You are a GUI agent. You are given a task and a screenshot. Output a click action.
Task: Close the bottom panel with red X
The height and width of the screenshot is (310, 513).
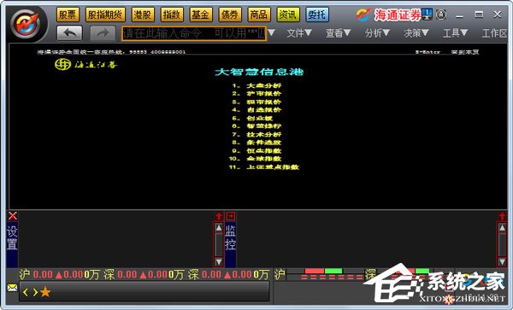coord(13,216)
